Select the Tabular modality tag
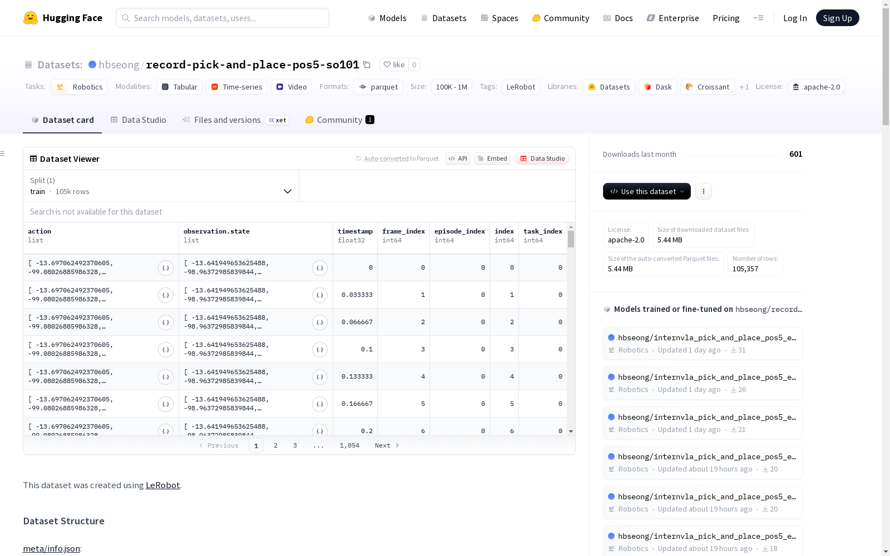Image resolution: width=890 pixels, height=556 pixels. [180, 87]
